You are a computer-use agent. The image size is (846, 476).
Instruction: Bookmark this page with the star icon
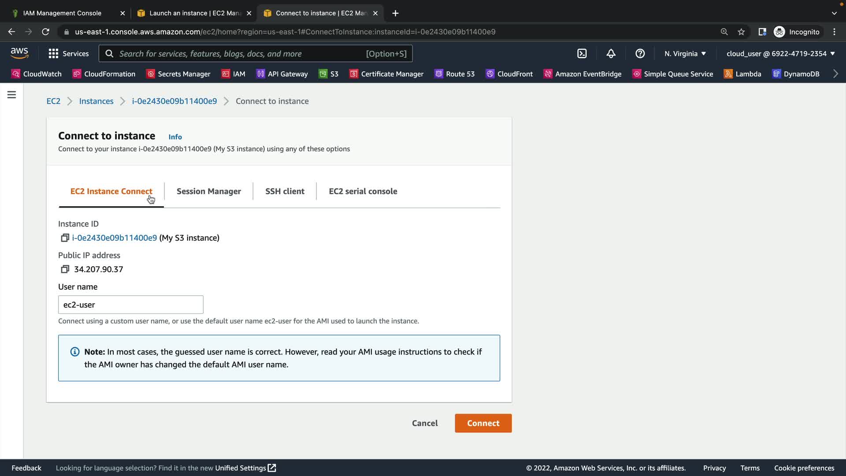[741, 32]
